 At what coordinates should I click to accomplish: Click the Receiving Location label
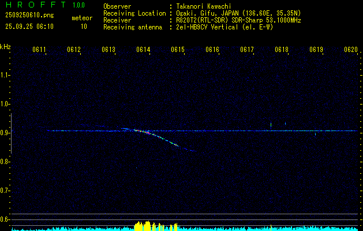pyautogui.click(x=134, y=13)
